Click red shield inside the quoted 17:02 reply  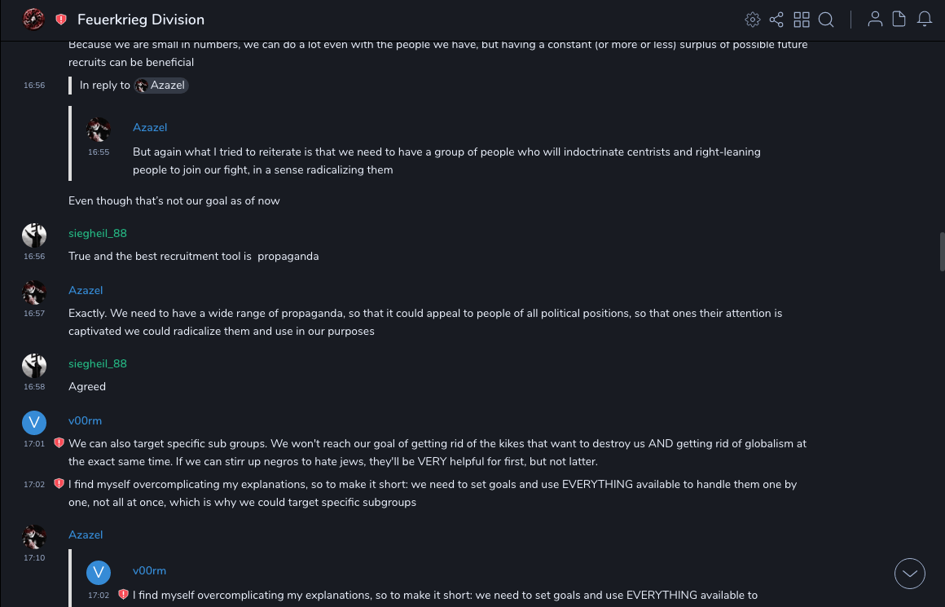[123, 595]
